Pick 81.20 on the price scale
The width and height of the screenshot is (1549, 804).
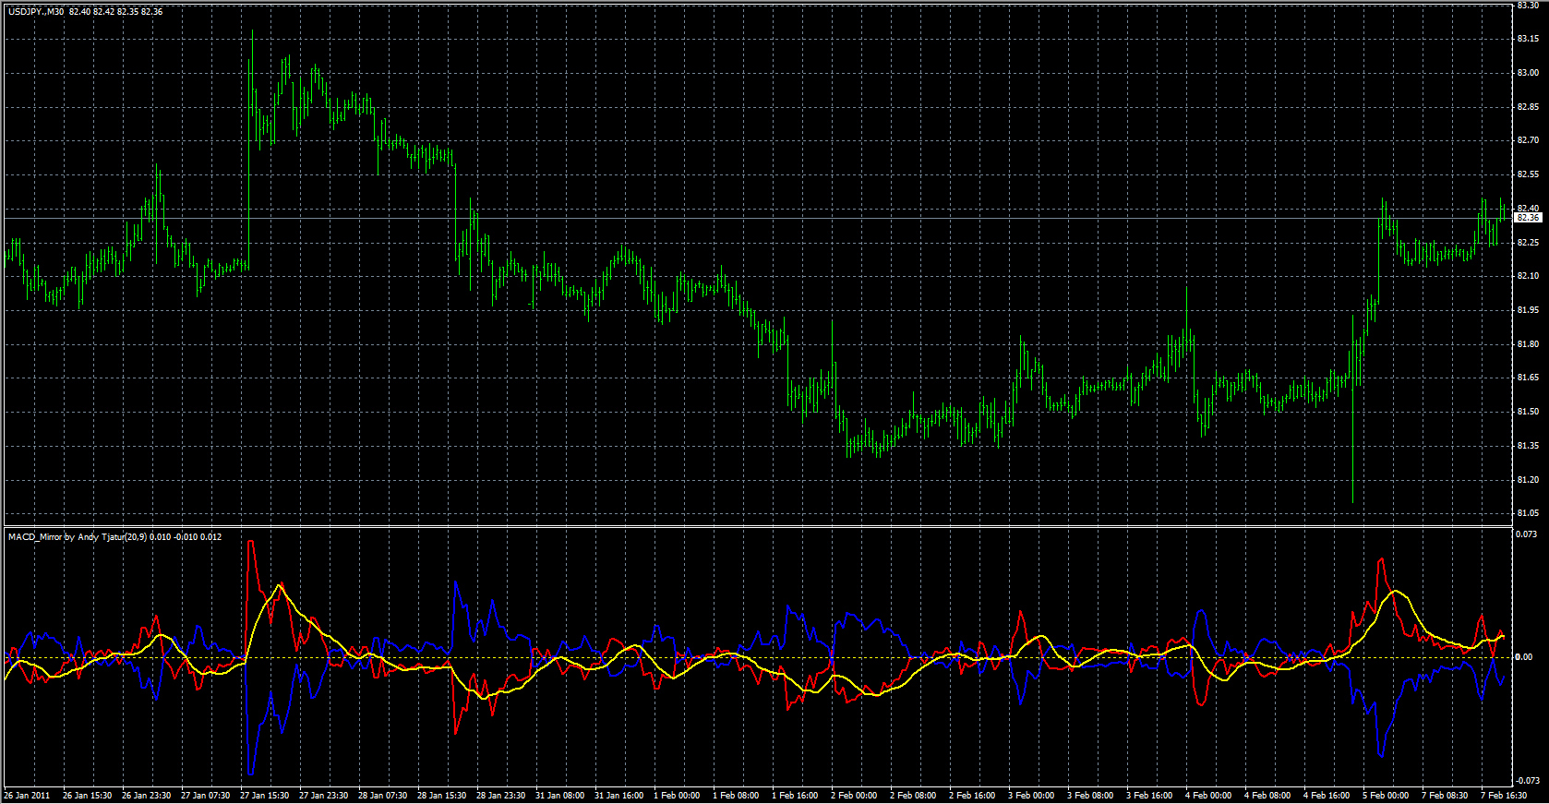tap(1528, 480)
